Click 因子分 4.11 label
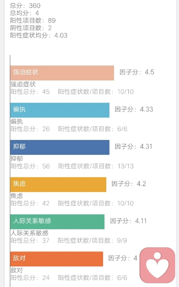Screen dimensions: 179x287 [x=128, y=221]
